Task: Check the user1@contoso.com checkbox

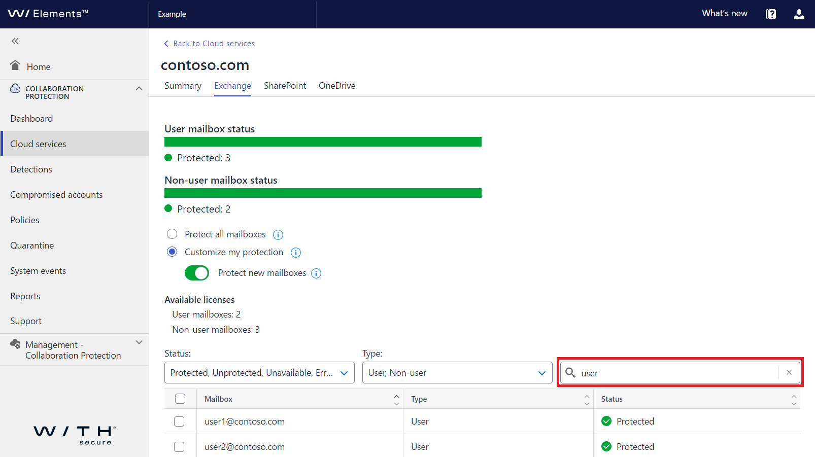Action: pos(179,421)
